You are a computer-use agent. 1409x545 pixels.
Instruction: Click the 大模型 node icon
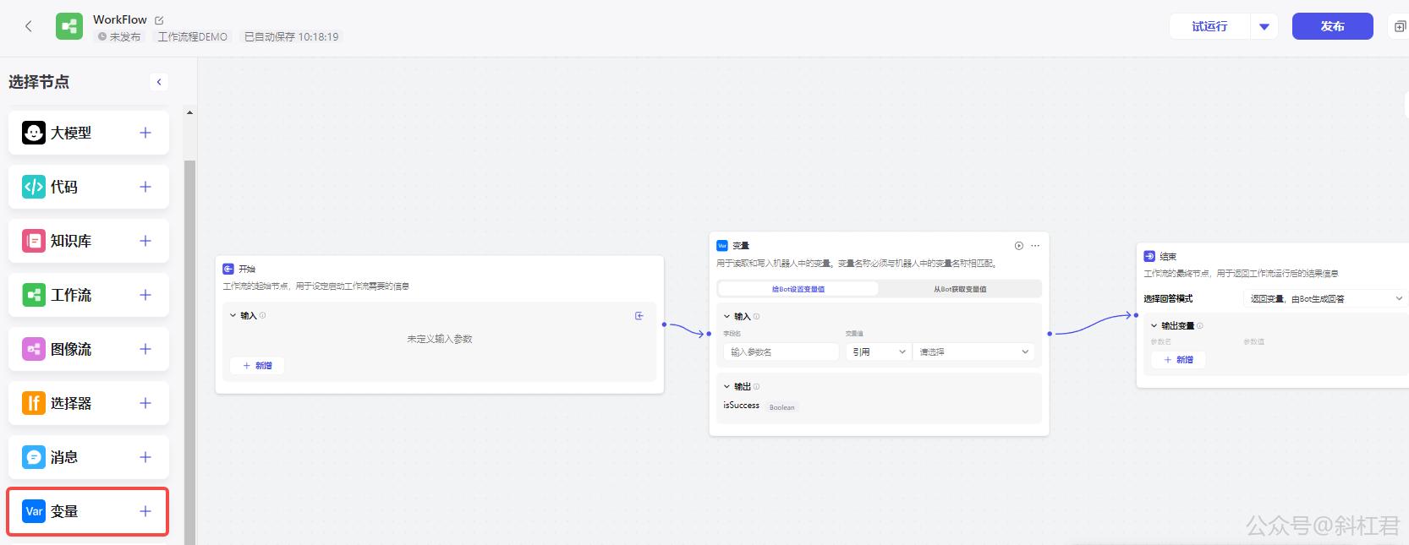coord(34,133)
